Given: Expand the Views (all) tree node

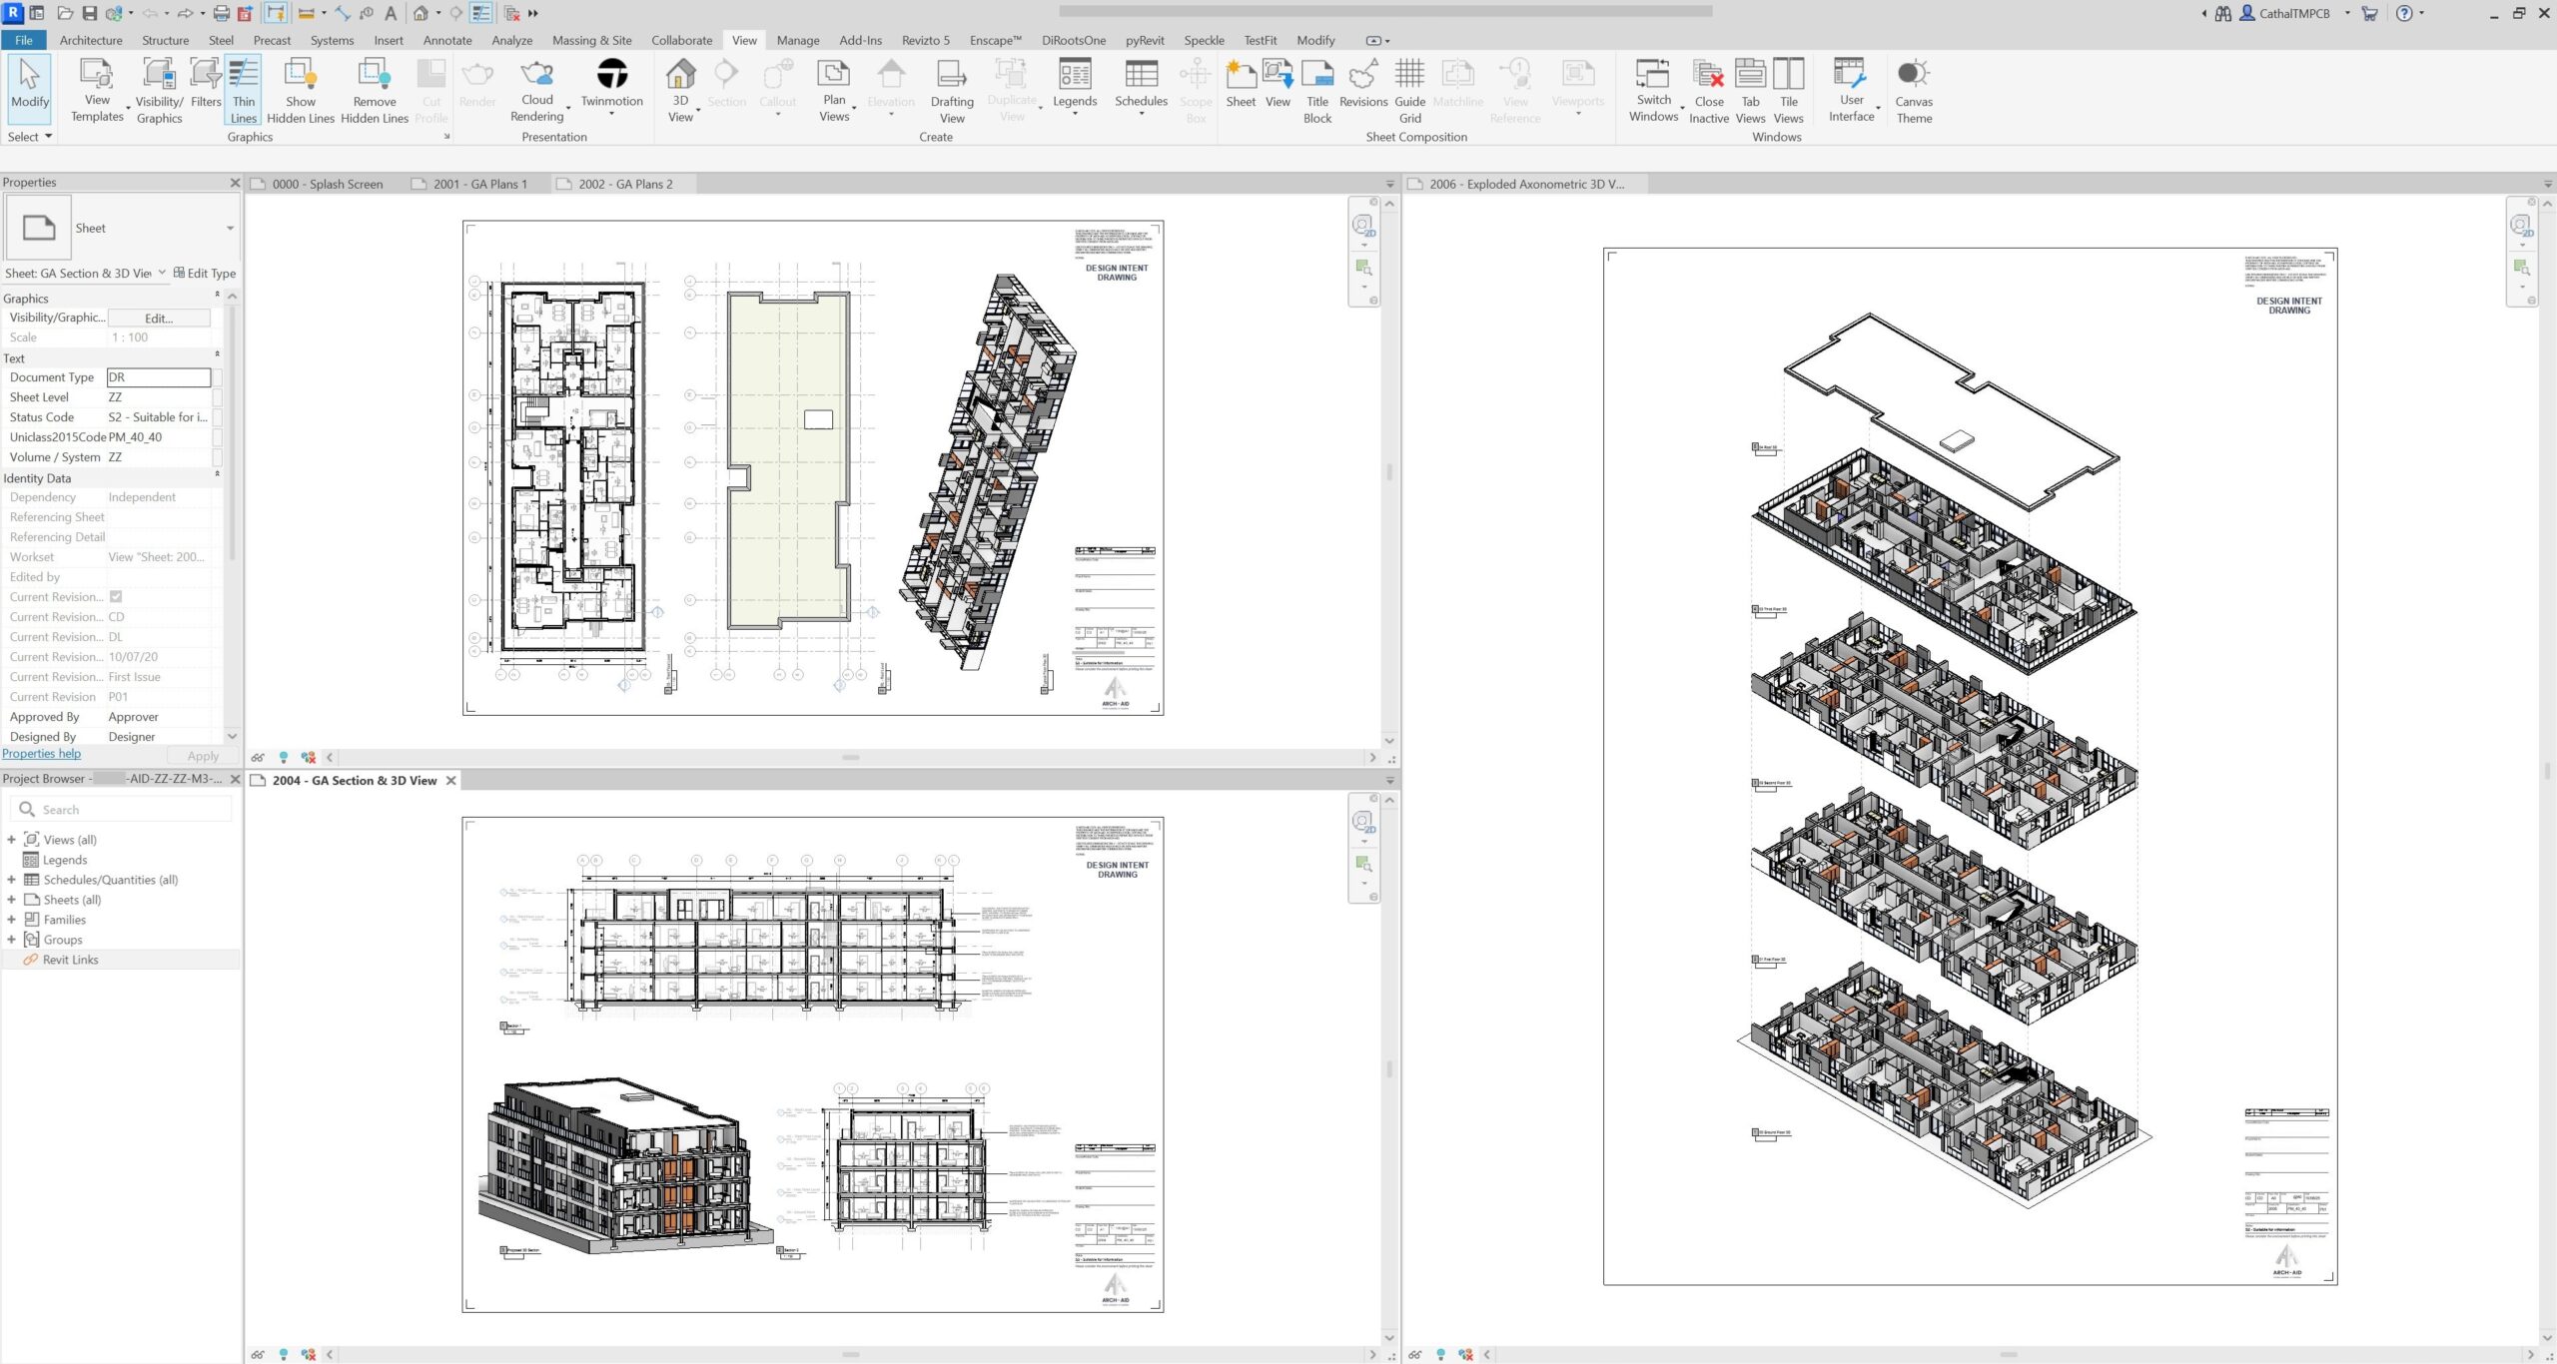Looking at the screenshot, I should point(11,840).
